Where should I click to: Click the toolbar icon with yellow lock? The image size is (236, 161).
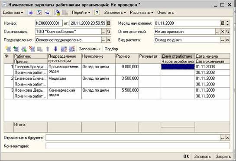coord(57,13)
